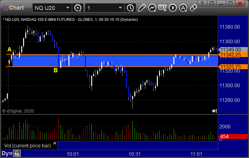Click the link window arrows icon
249x158 pixels.
coord(193,8)
